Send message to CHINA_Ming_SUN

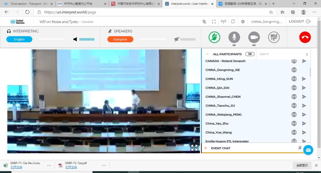pos(304,79)
